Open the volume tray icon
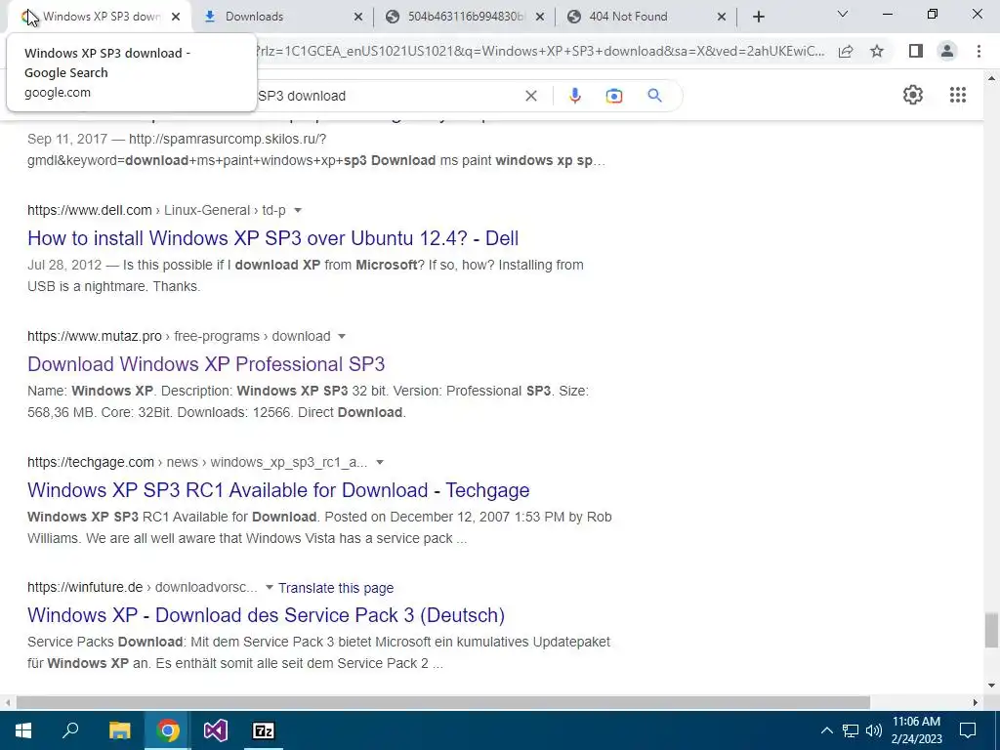1000x750 pixels. click(x=874, y=730)
